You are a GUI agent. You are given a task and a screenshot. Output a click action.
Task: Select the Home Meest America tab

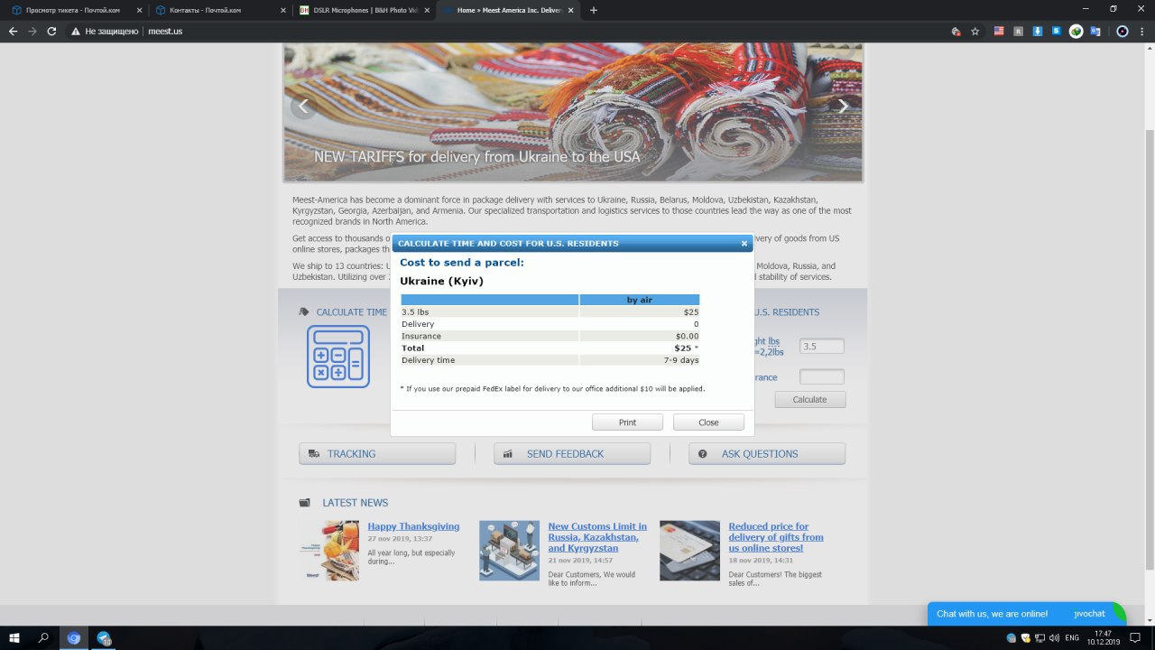pyautogui.click(x=509, y=10)
